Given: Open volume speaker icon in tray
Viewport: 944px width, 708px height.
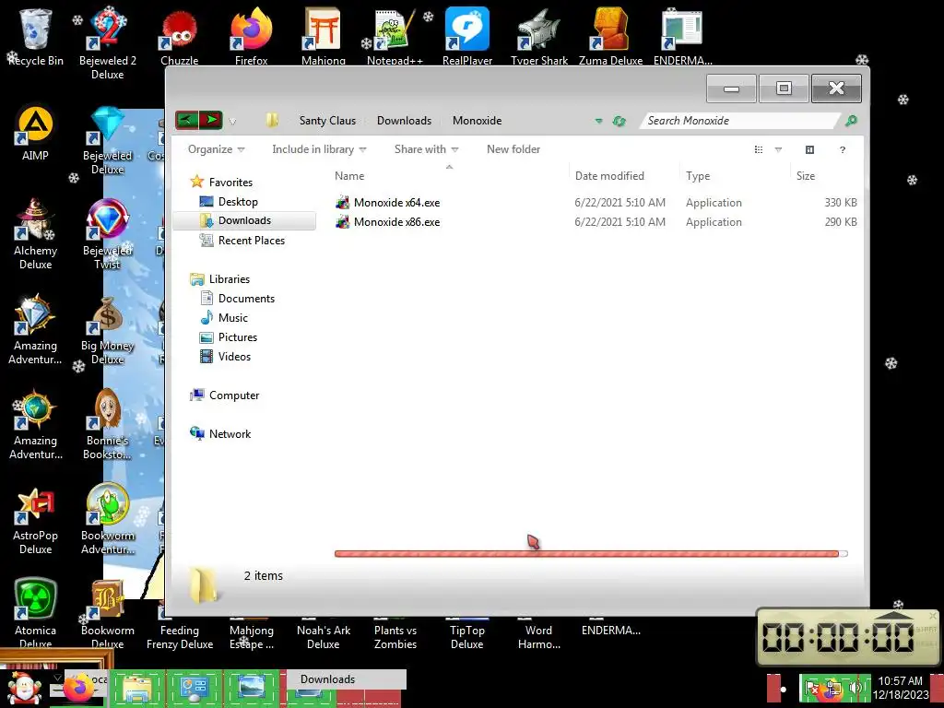Looking at the screenshot, I should tap(855, 687).
